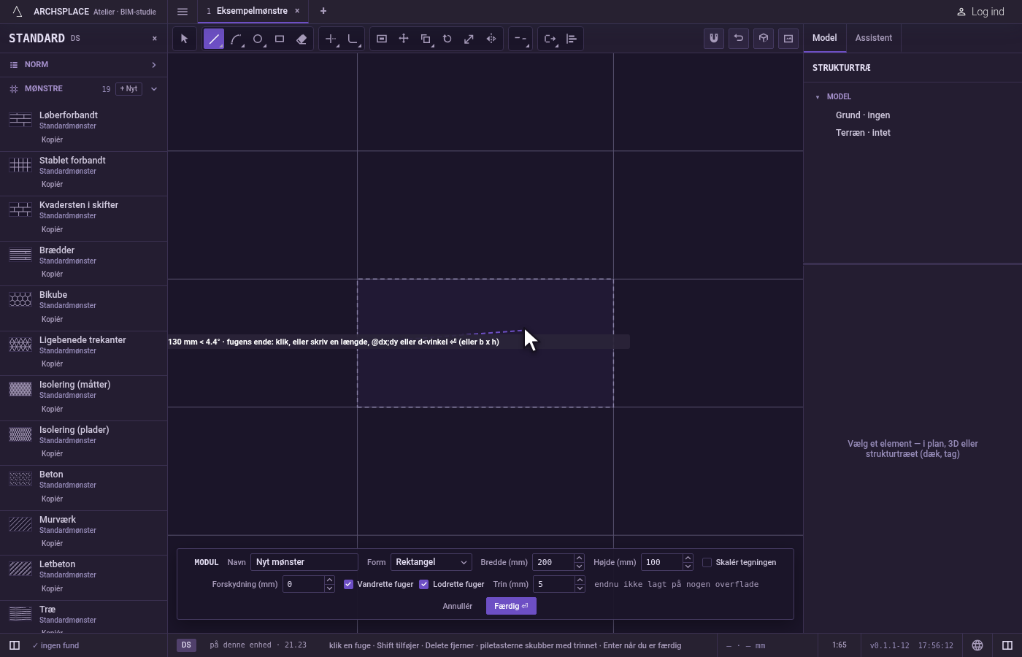The image size is (1022, 657).
Task: Click the rotate tool icon
Action: click(x=447, y=39)
